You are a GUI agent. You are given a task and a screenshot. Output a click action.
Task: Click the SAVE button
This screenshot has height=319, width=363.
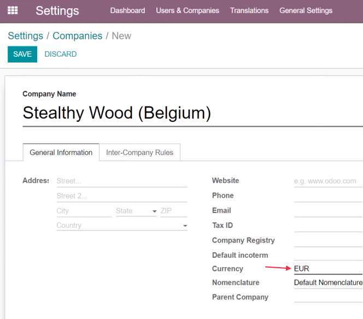pyautogui.click(x=22, y=54)
